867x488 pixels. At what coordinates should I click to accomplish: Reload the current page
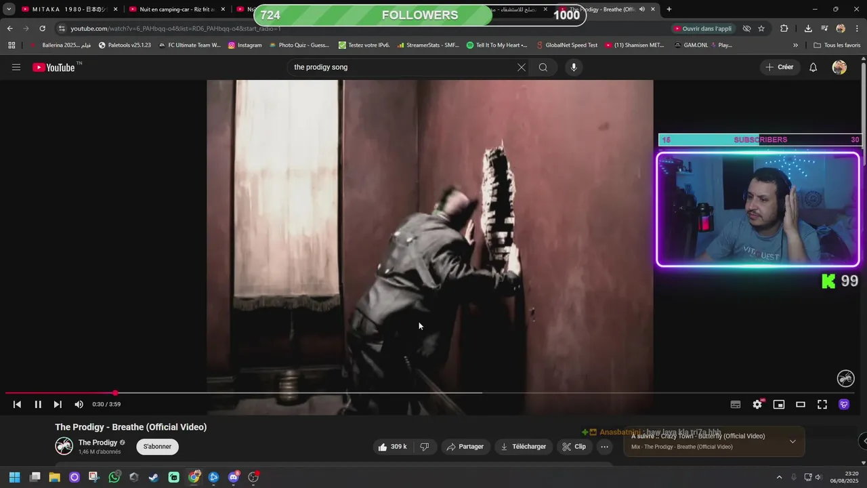pyautogui.click(x=42, y=28)
